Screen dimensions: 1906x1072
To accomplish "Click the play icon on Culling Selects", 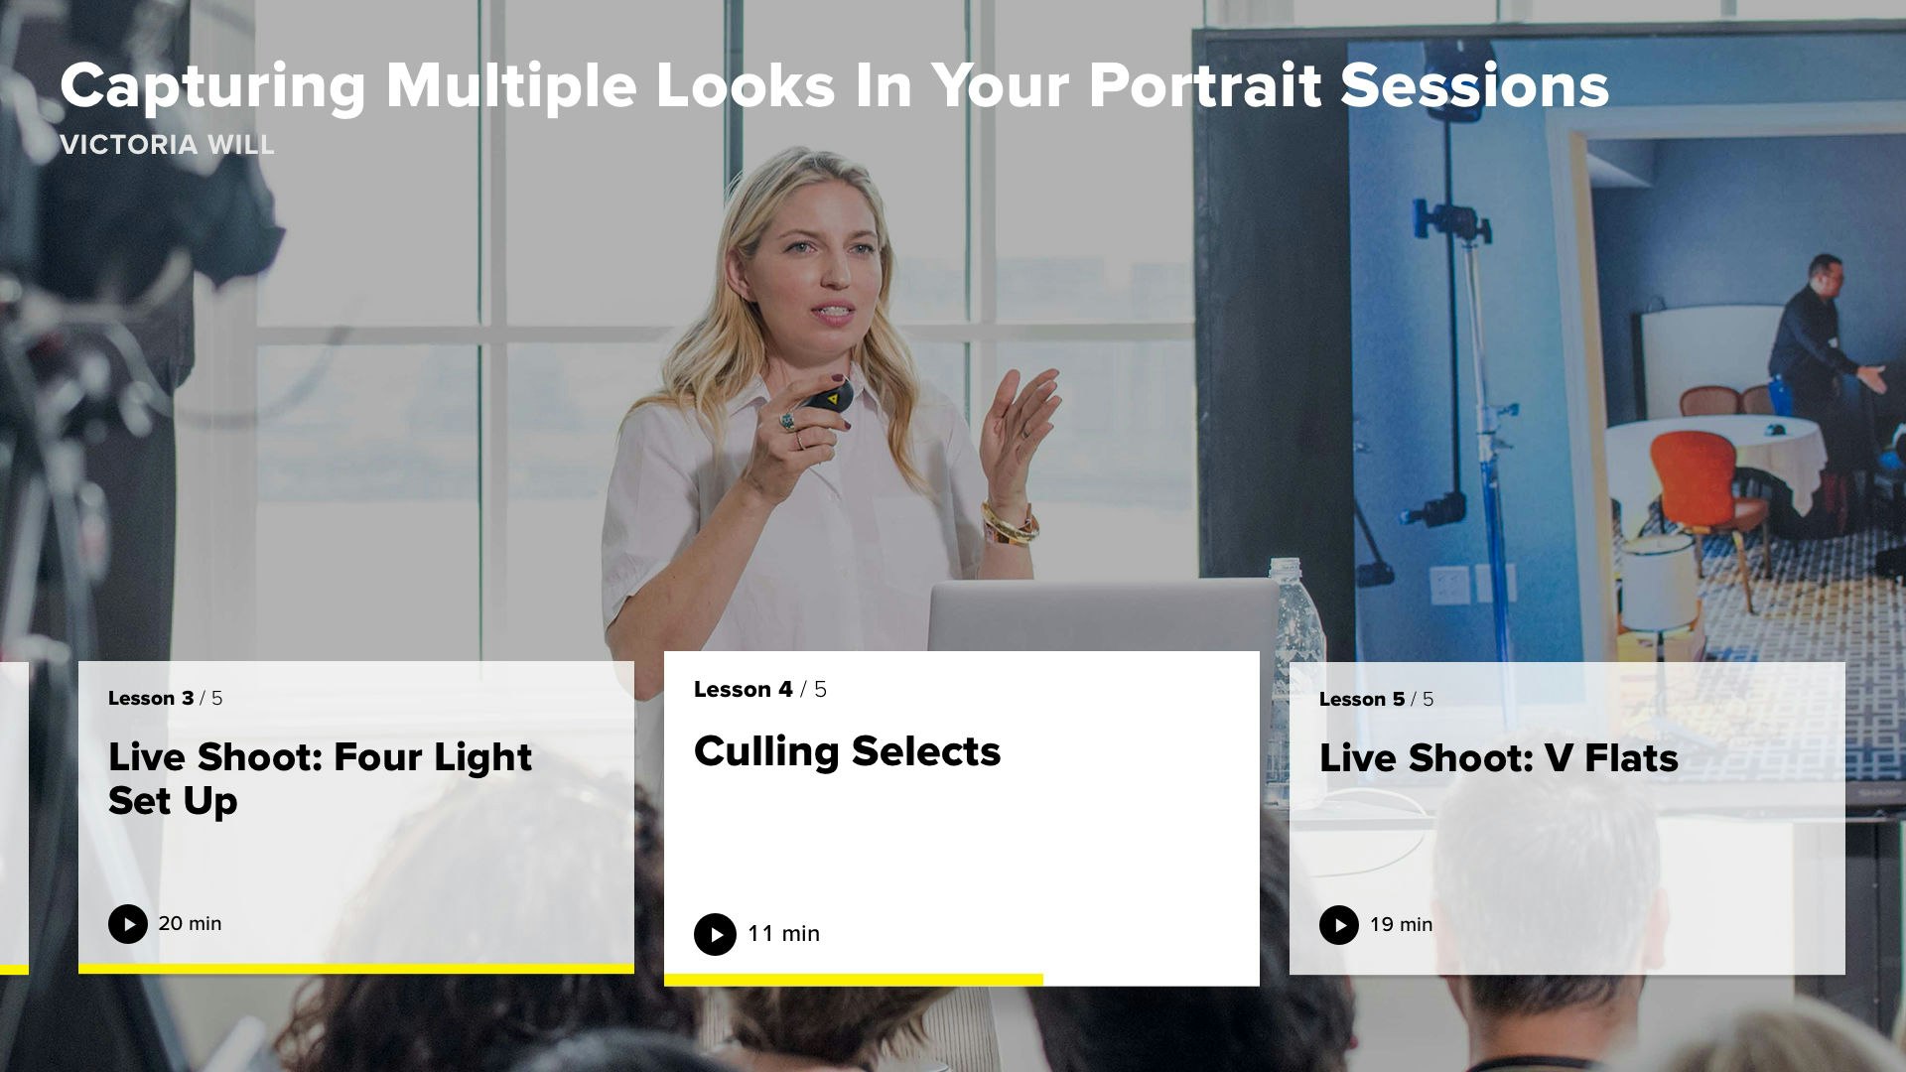I will pyautogui.click(x=715, y=934).
